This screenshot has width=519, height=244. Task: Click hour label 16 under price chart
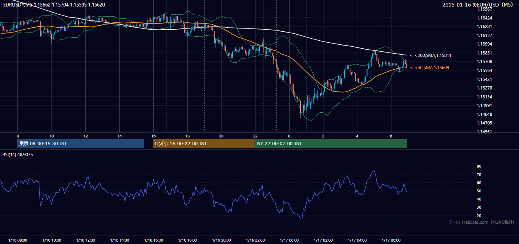click(154, 136)
